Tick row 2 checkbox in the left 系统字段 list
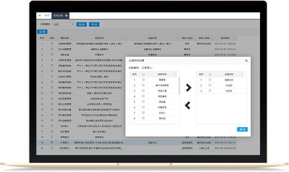This screenshot has width=289, height=172. pyautogui.click(x=143, y=85)
